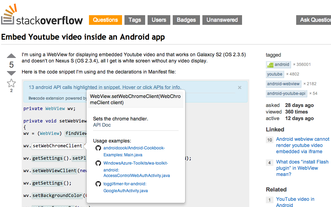Image resolution: width=331 pixels, height=207 pixels.
Task: Click the "Usage examples:" heading in popup
Action: click(112, 141)
